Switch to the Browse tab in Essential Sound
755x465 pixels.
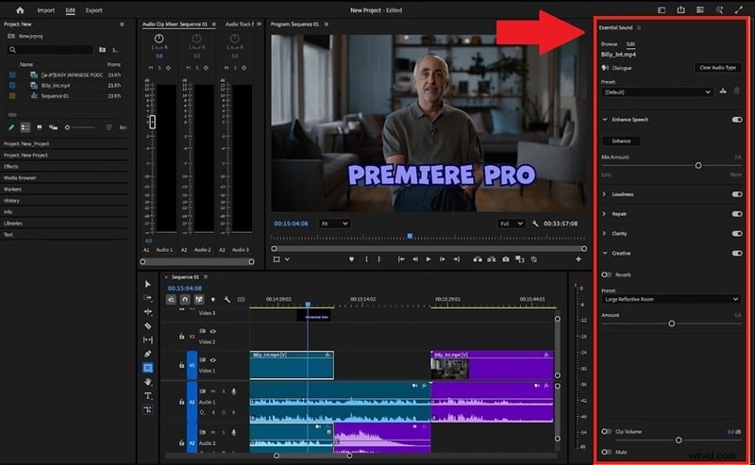(609, 43)
